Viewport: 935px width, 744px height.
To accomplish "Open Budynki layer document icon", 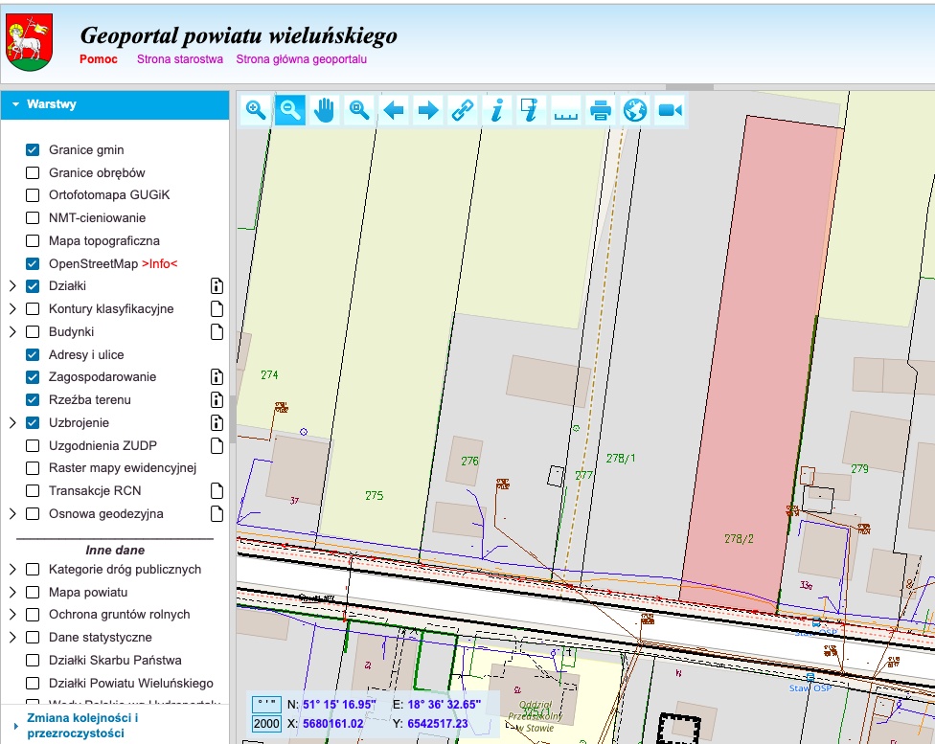I will pos(217,331).
